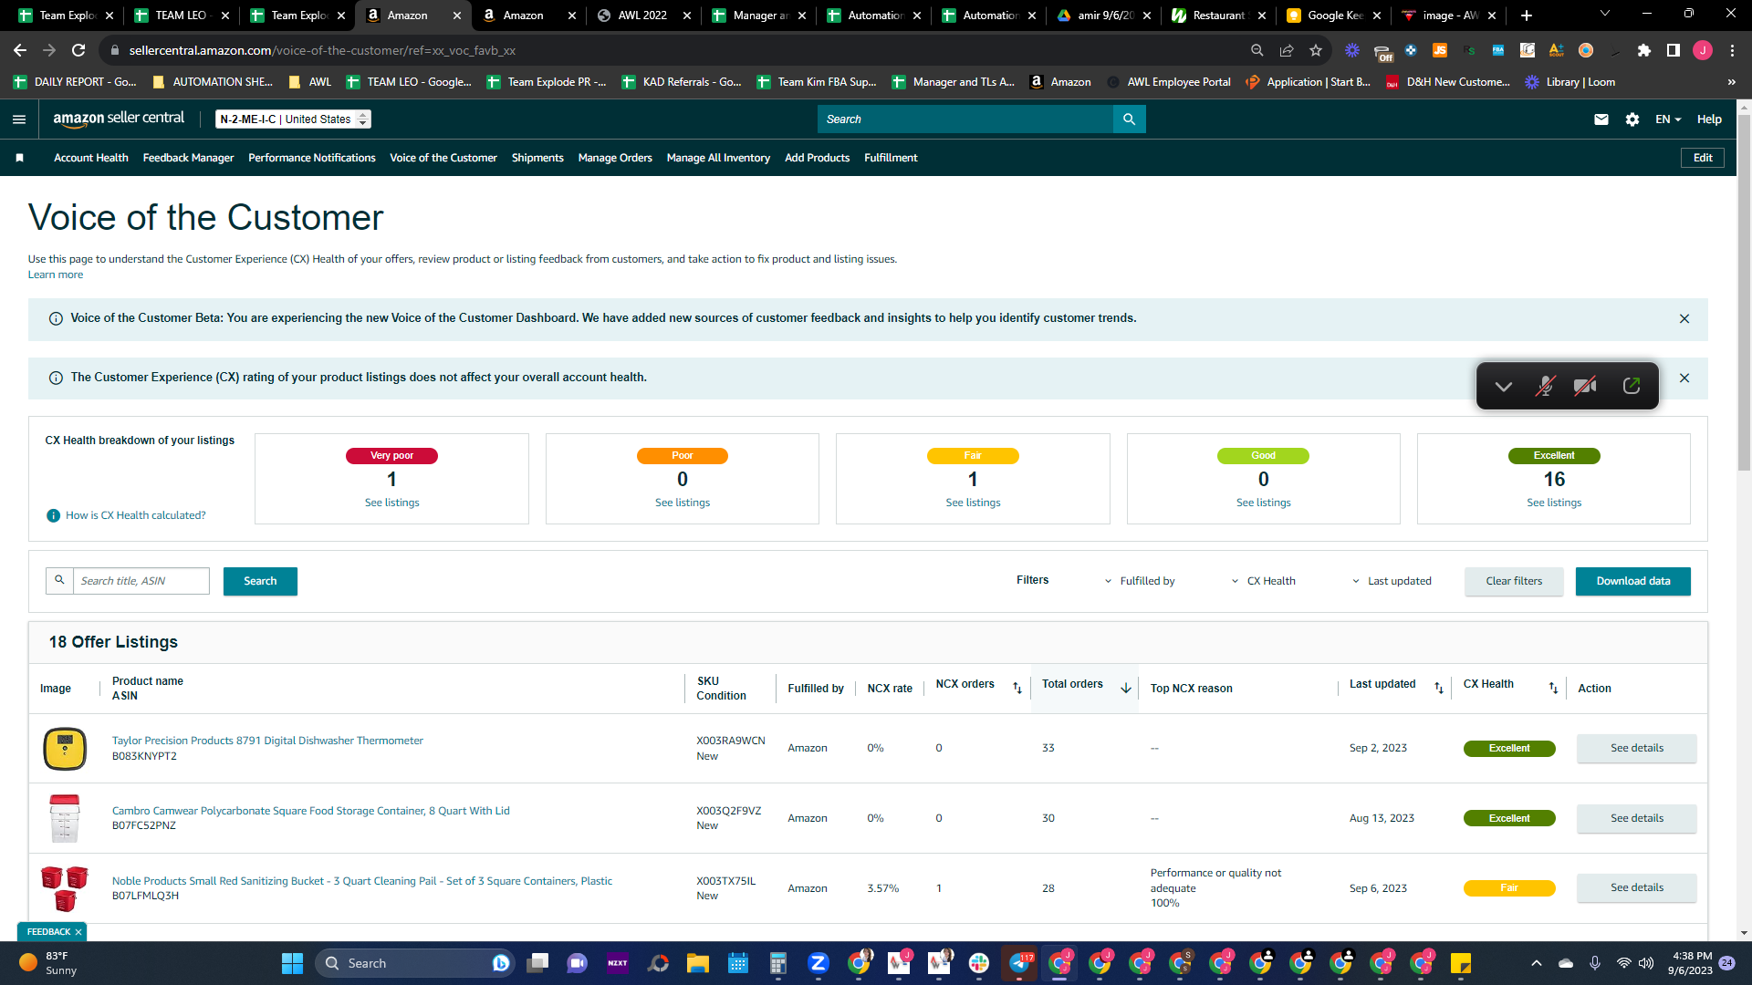Open a new browser tab
Viewport: 1752px width, 985px height.
1527,16
